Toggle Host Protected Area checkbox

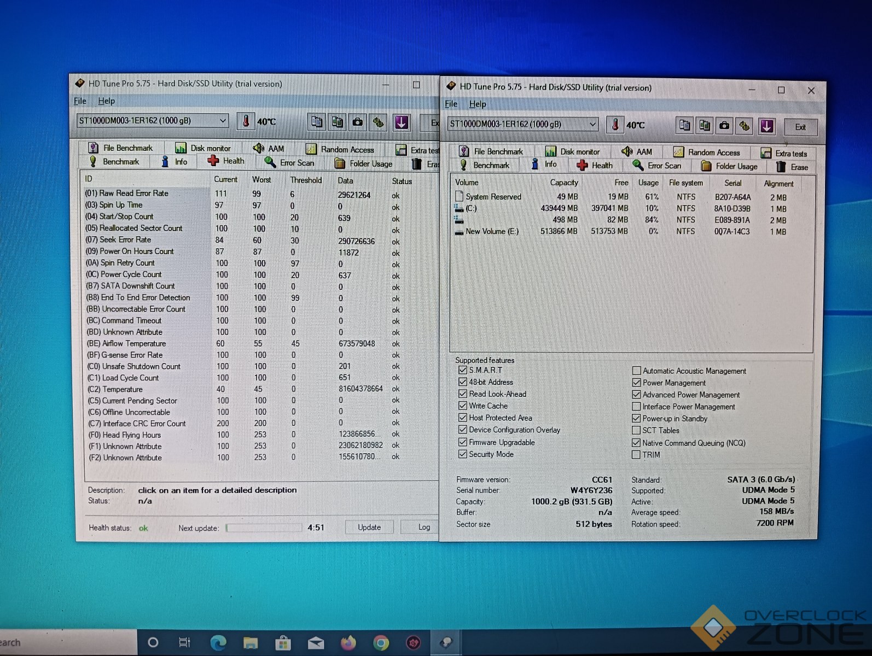click(x=463, y=418)
